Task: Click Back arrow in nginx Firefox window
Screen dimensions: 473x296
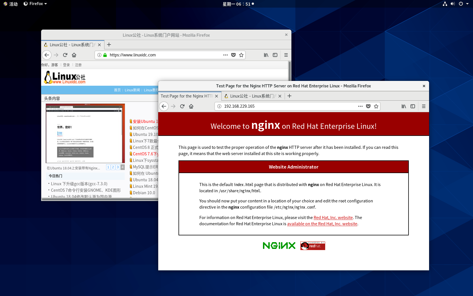Action: point(164,106)
